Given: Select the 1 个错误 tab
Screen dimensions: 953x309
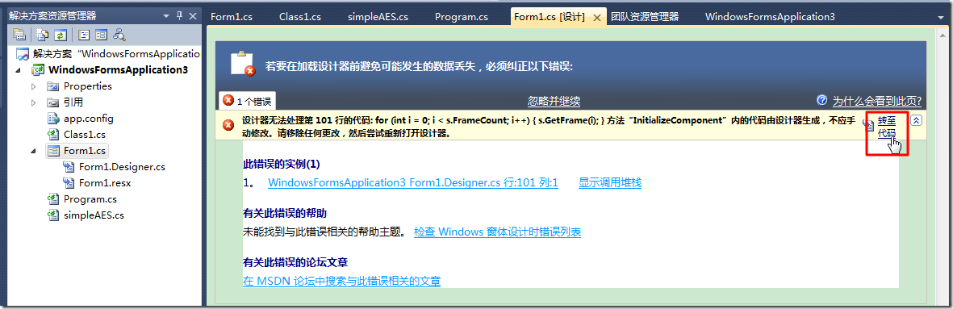Looking at the screenshot, I should tap(248, 100).
